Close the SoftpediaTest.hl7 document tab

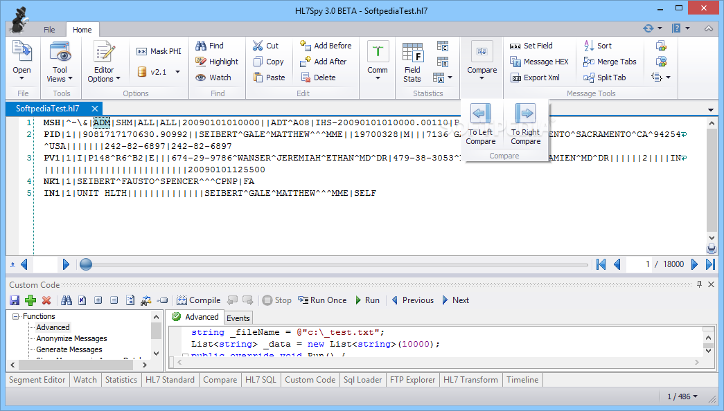[x=95, y=109]
